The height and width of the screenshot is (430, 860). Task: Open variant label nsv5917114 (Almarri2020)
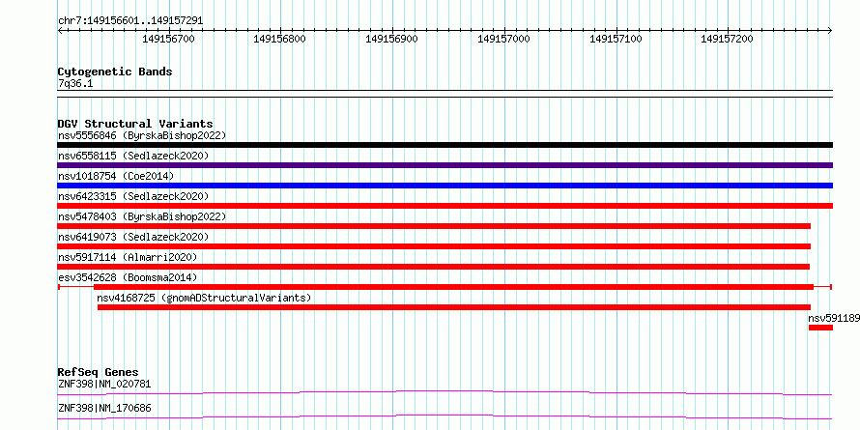click(x=128, y=257)
